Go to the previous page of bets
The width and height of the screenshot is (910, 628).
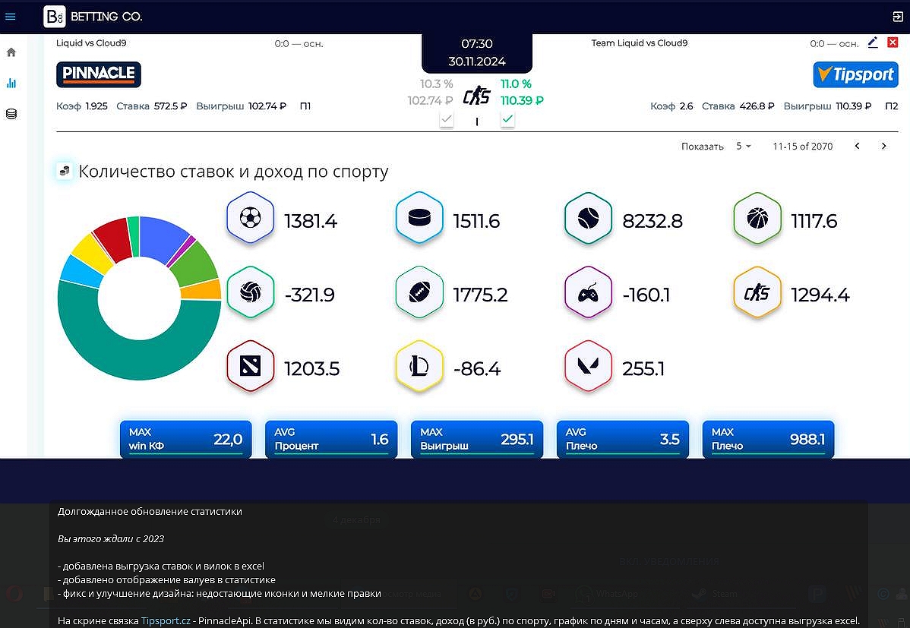coord(858,146)
